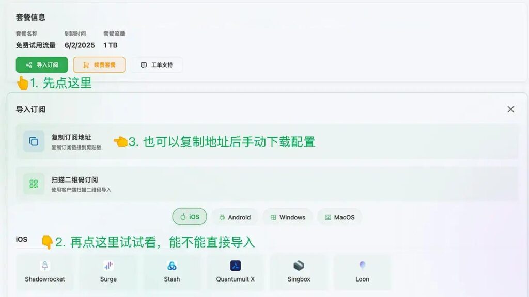Viewport: 529px width, 297px height.
Task: Click the Shadowrocket label text
Action: pos(44,279)
